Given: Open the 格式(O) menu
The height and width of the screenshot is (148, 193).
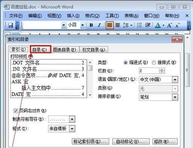Looking at the screenshot, I should [92, 16].
